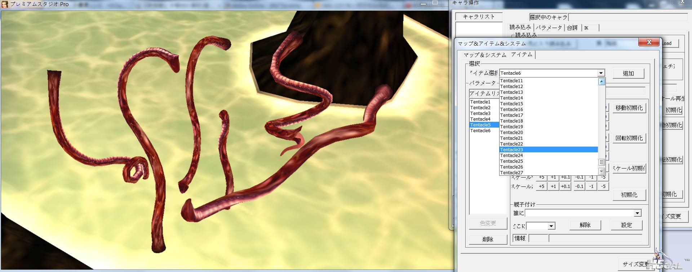This screenshot has height=272, width=692.
Task: Select highlighted Tentacle5 in the item list
Action: [x=484, y=125]
